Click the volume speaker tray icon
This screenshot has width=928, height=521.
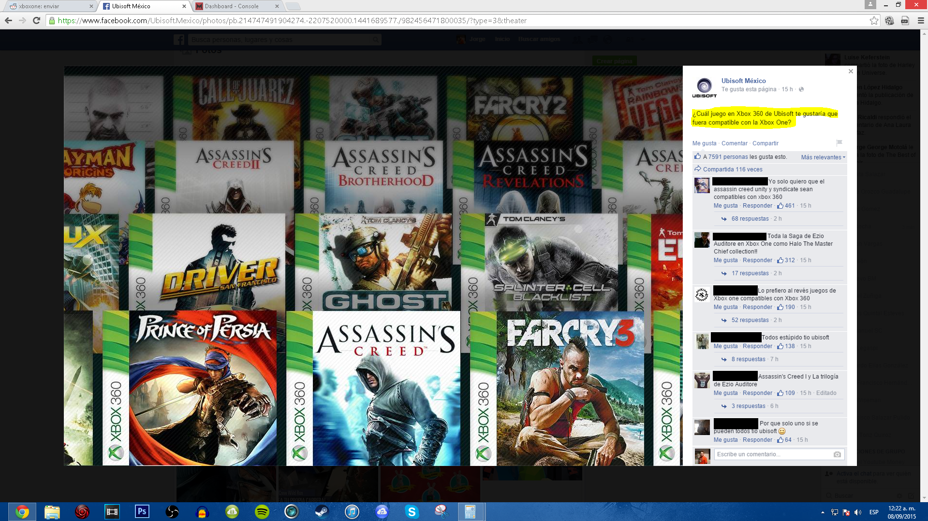point(858,512)
